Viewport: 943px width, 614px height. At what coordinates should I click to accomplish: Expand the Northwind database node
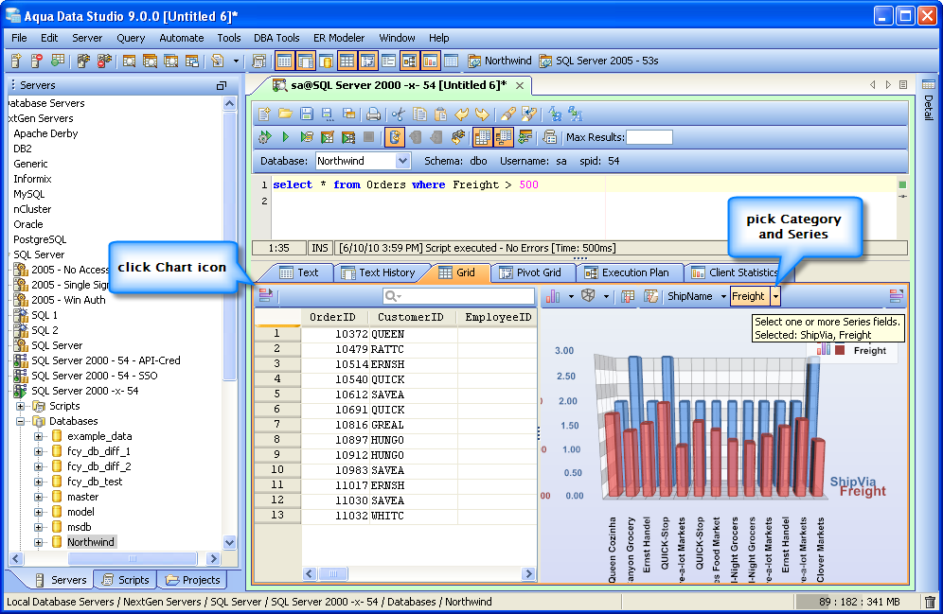point(38,542)
